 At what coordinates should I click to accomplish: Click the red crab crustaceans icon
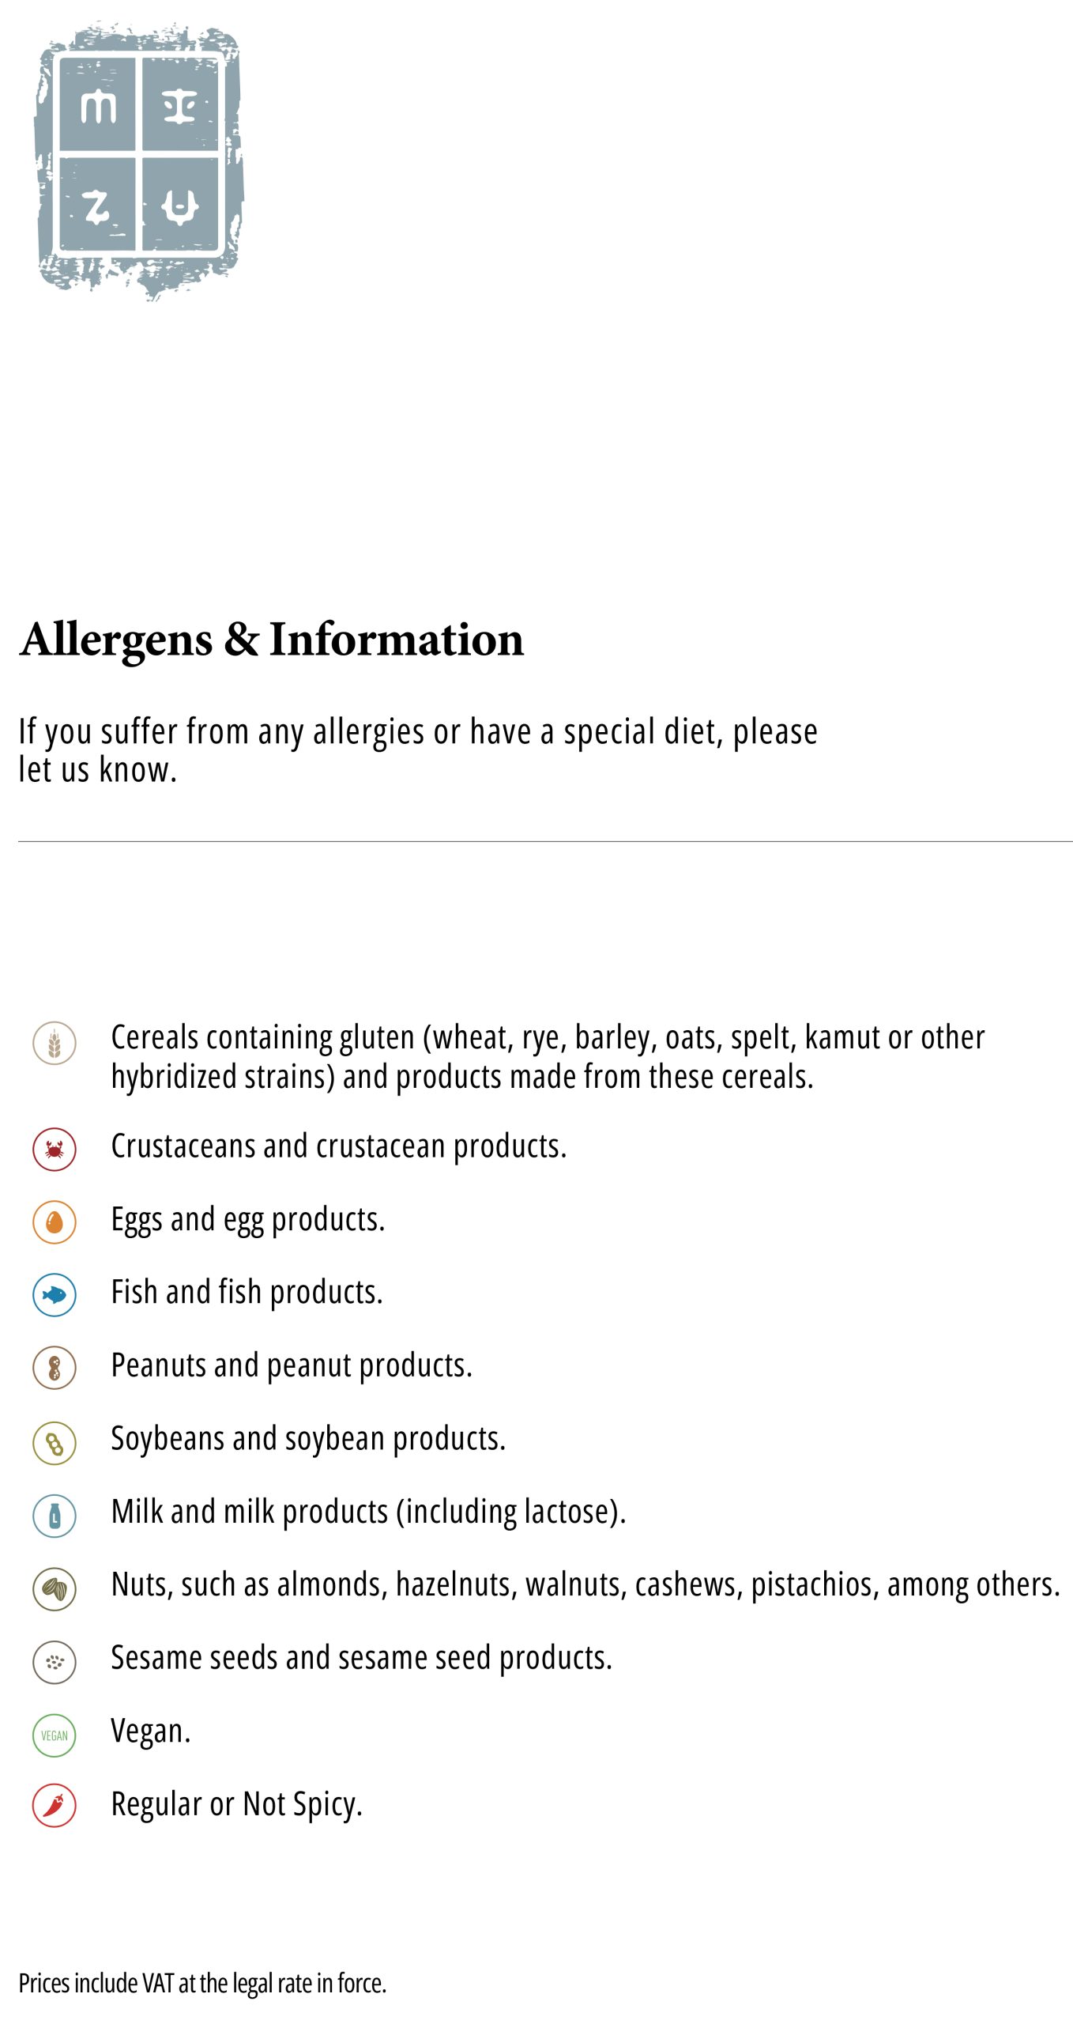coord(55,1149)
